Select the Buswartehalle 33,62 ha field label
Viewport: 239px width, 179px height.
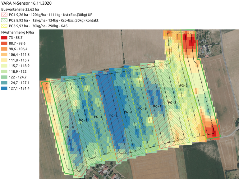pos(21,9)
